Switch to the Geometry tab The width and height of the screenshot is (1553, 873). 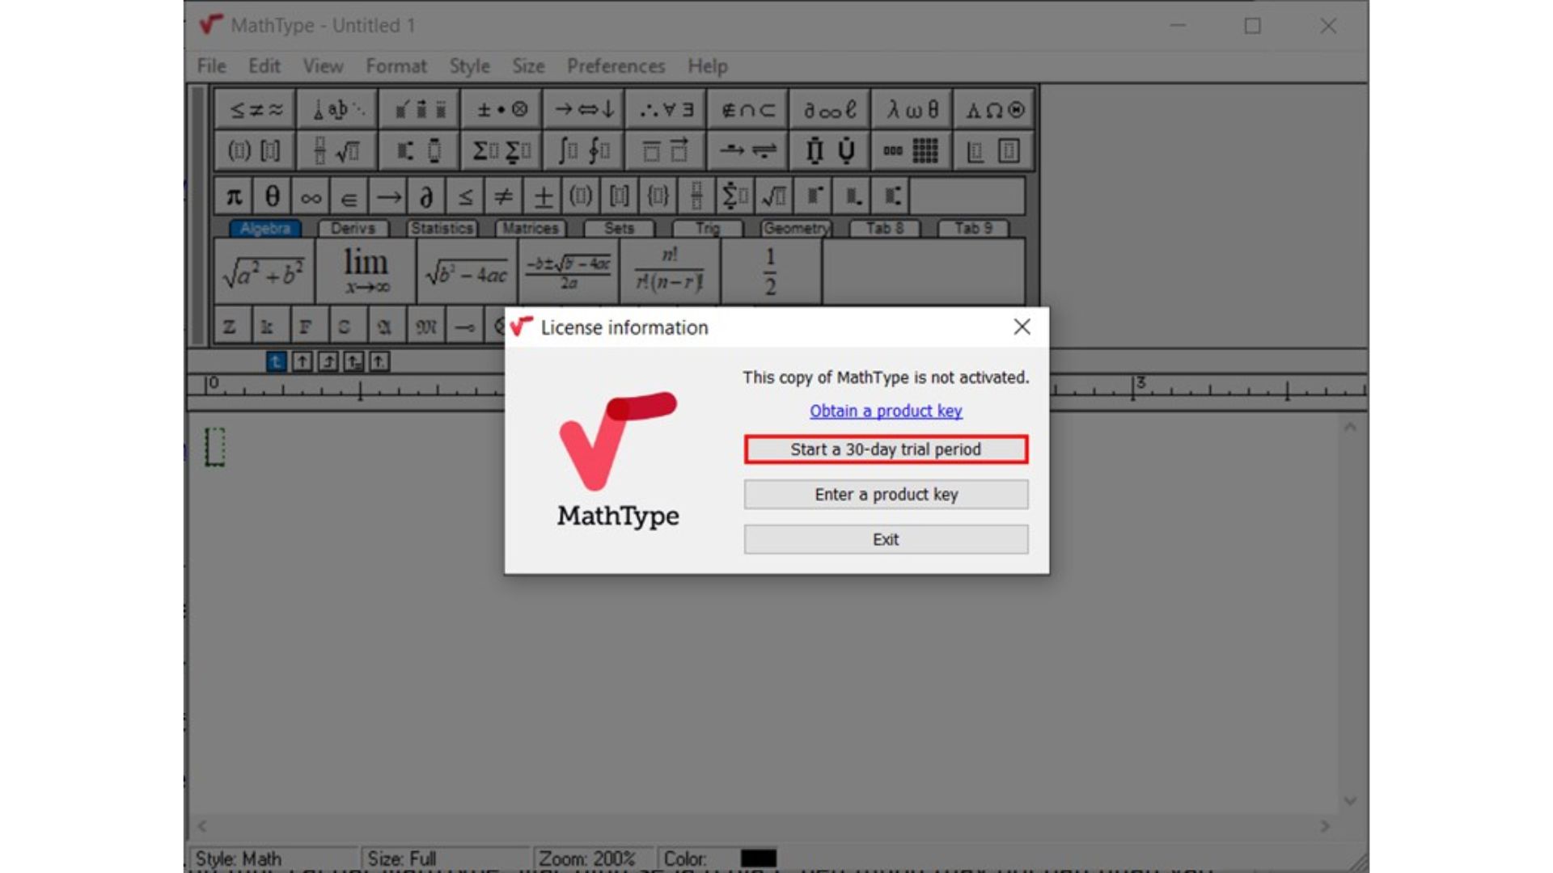(796, 229)
